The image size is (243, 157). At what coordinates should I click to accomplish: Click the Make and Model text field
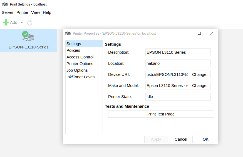click(167, 86)
